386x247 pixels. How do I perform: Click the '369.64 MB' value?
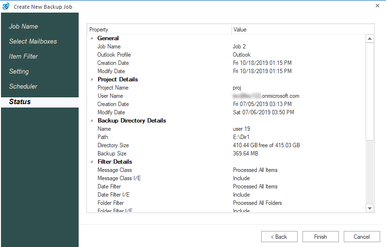tap(245, 154)
